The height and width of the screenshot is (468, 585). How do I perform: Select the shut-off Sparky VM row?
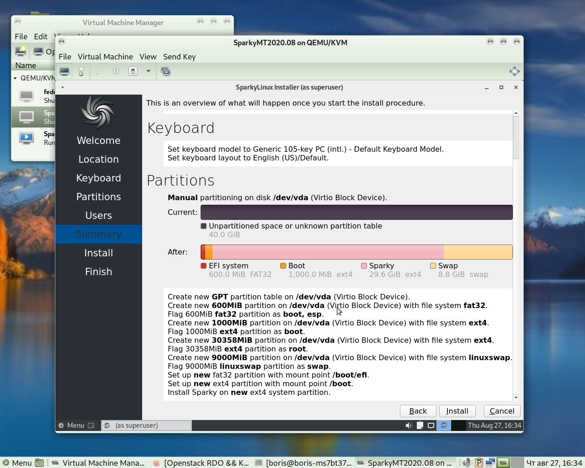[33, 117]
